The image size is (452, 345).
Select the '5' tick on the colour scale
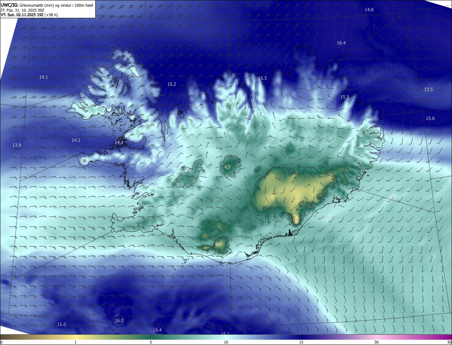coord(151,342)
